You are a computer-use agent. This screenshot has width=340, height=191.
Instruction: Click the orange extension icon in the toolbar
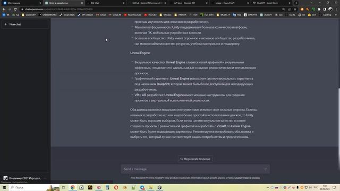click(302, 10)
